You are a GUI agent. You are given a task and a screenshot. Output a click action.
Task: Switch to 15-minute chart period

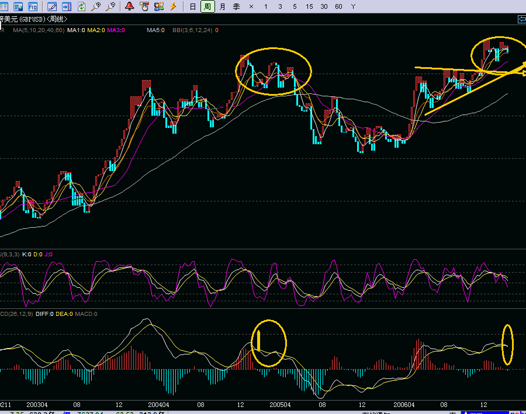309,6
